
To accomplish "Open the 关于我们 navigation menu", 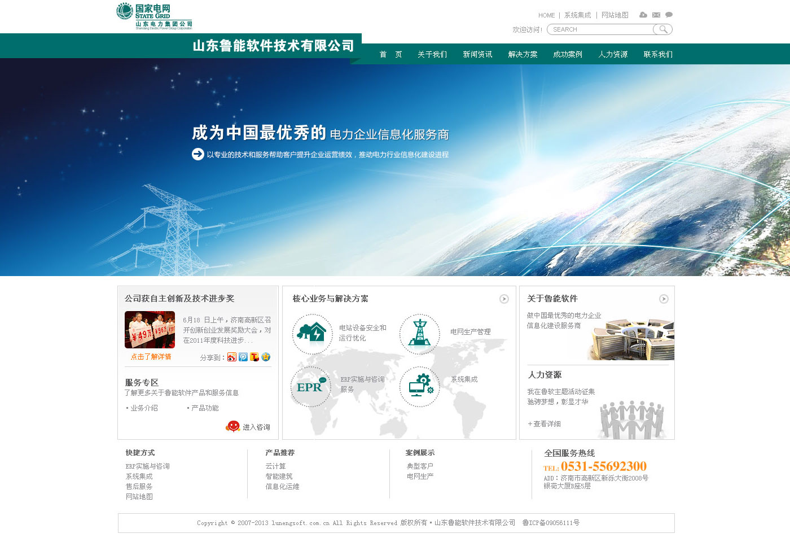I will [432, 54].
